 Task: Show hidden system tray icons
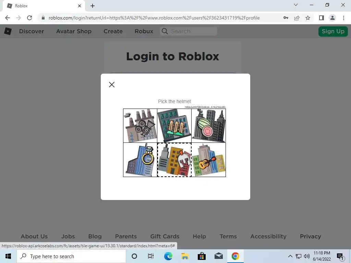pyautogui.click(x=290, y=256)
